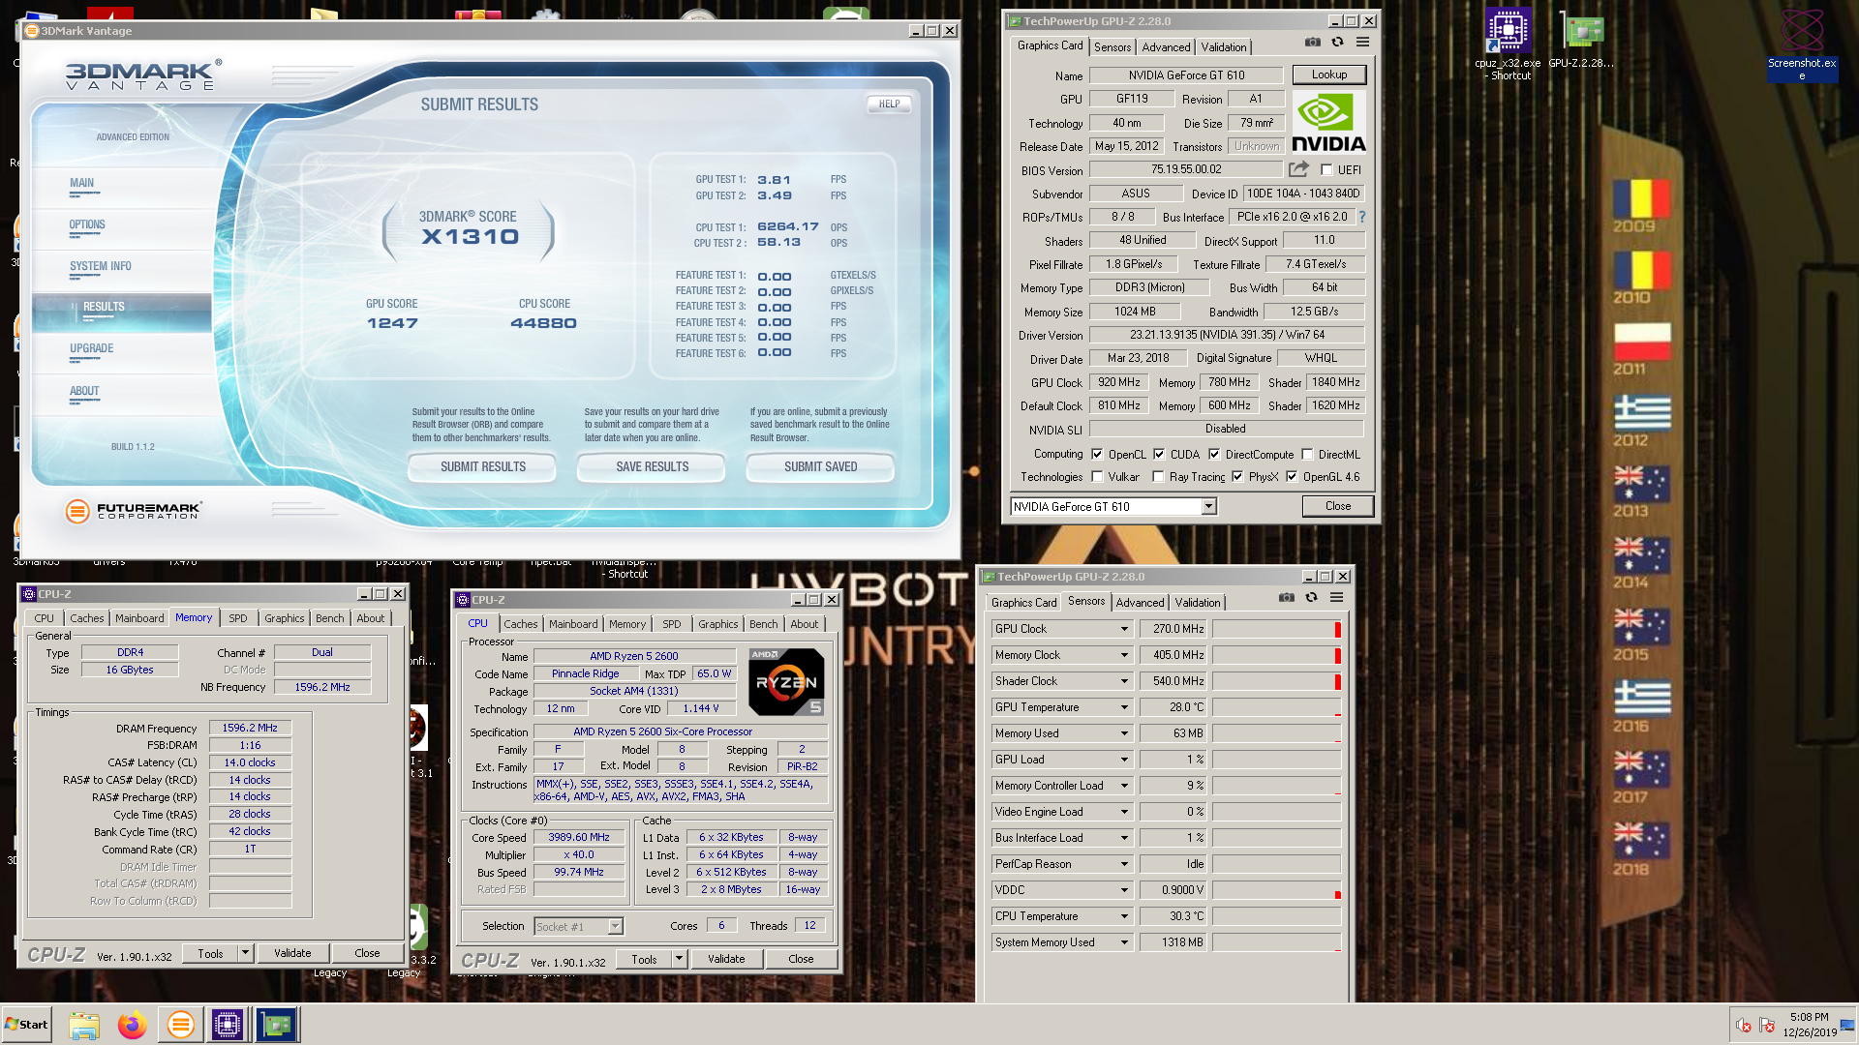Switch to 3DMark Vantage taskbar icon
The width and height of the screenshot is (1859, 1045).
[x=180, y=1025]
